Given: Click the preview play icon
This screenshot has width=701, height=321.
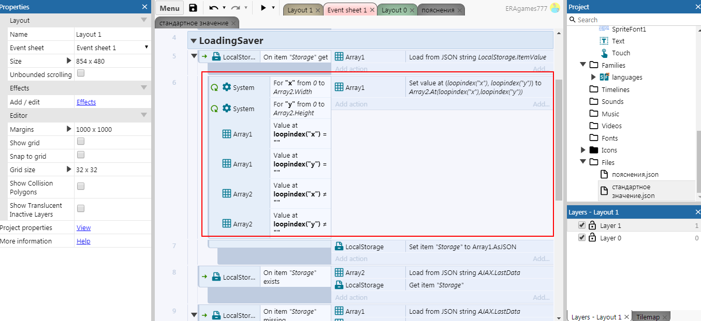Looking at the screenshot, I should click(x=264, y=8).
